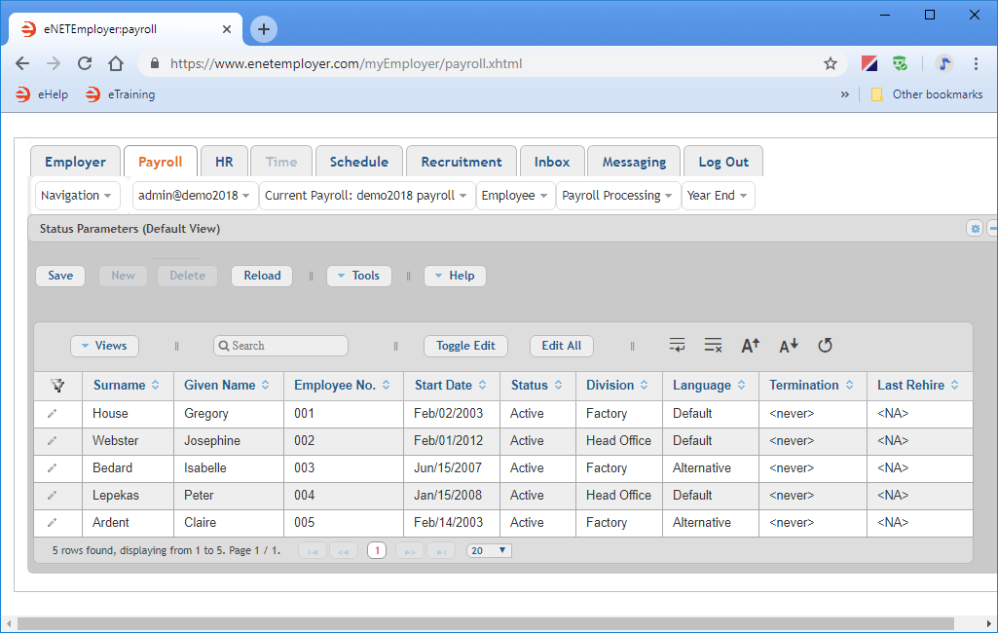Image resolution: width=998 pixels, height=633 pixels.
Task: Click the Save button
Action: pos(60,276)
